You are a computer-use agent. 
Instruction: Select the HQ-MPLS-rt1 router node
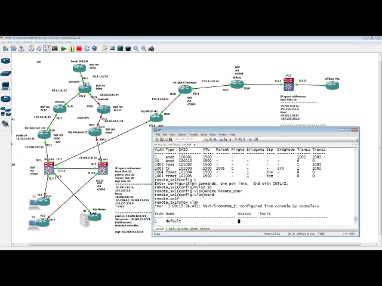pyautogui.click(x=156, y=117)
